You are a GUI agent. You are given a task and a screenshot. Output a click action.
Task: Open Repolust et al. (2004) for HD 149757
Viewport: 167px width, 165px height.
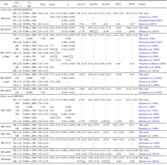point(149,49)
